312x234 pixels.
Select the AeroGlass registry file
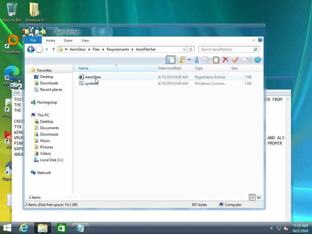(x=93, y=77)
